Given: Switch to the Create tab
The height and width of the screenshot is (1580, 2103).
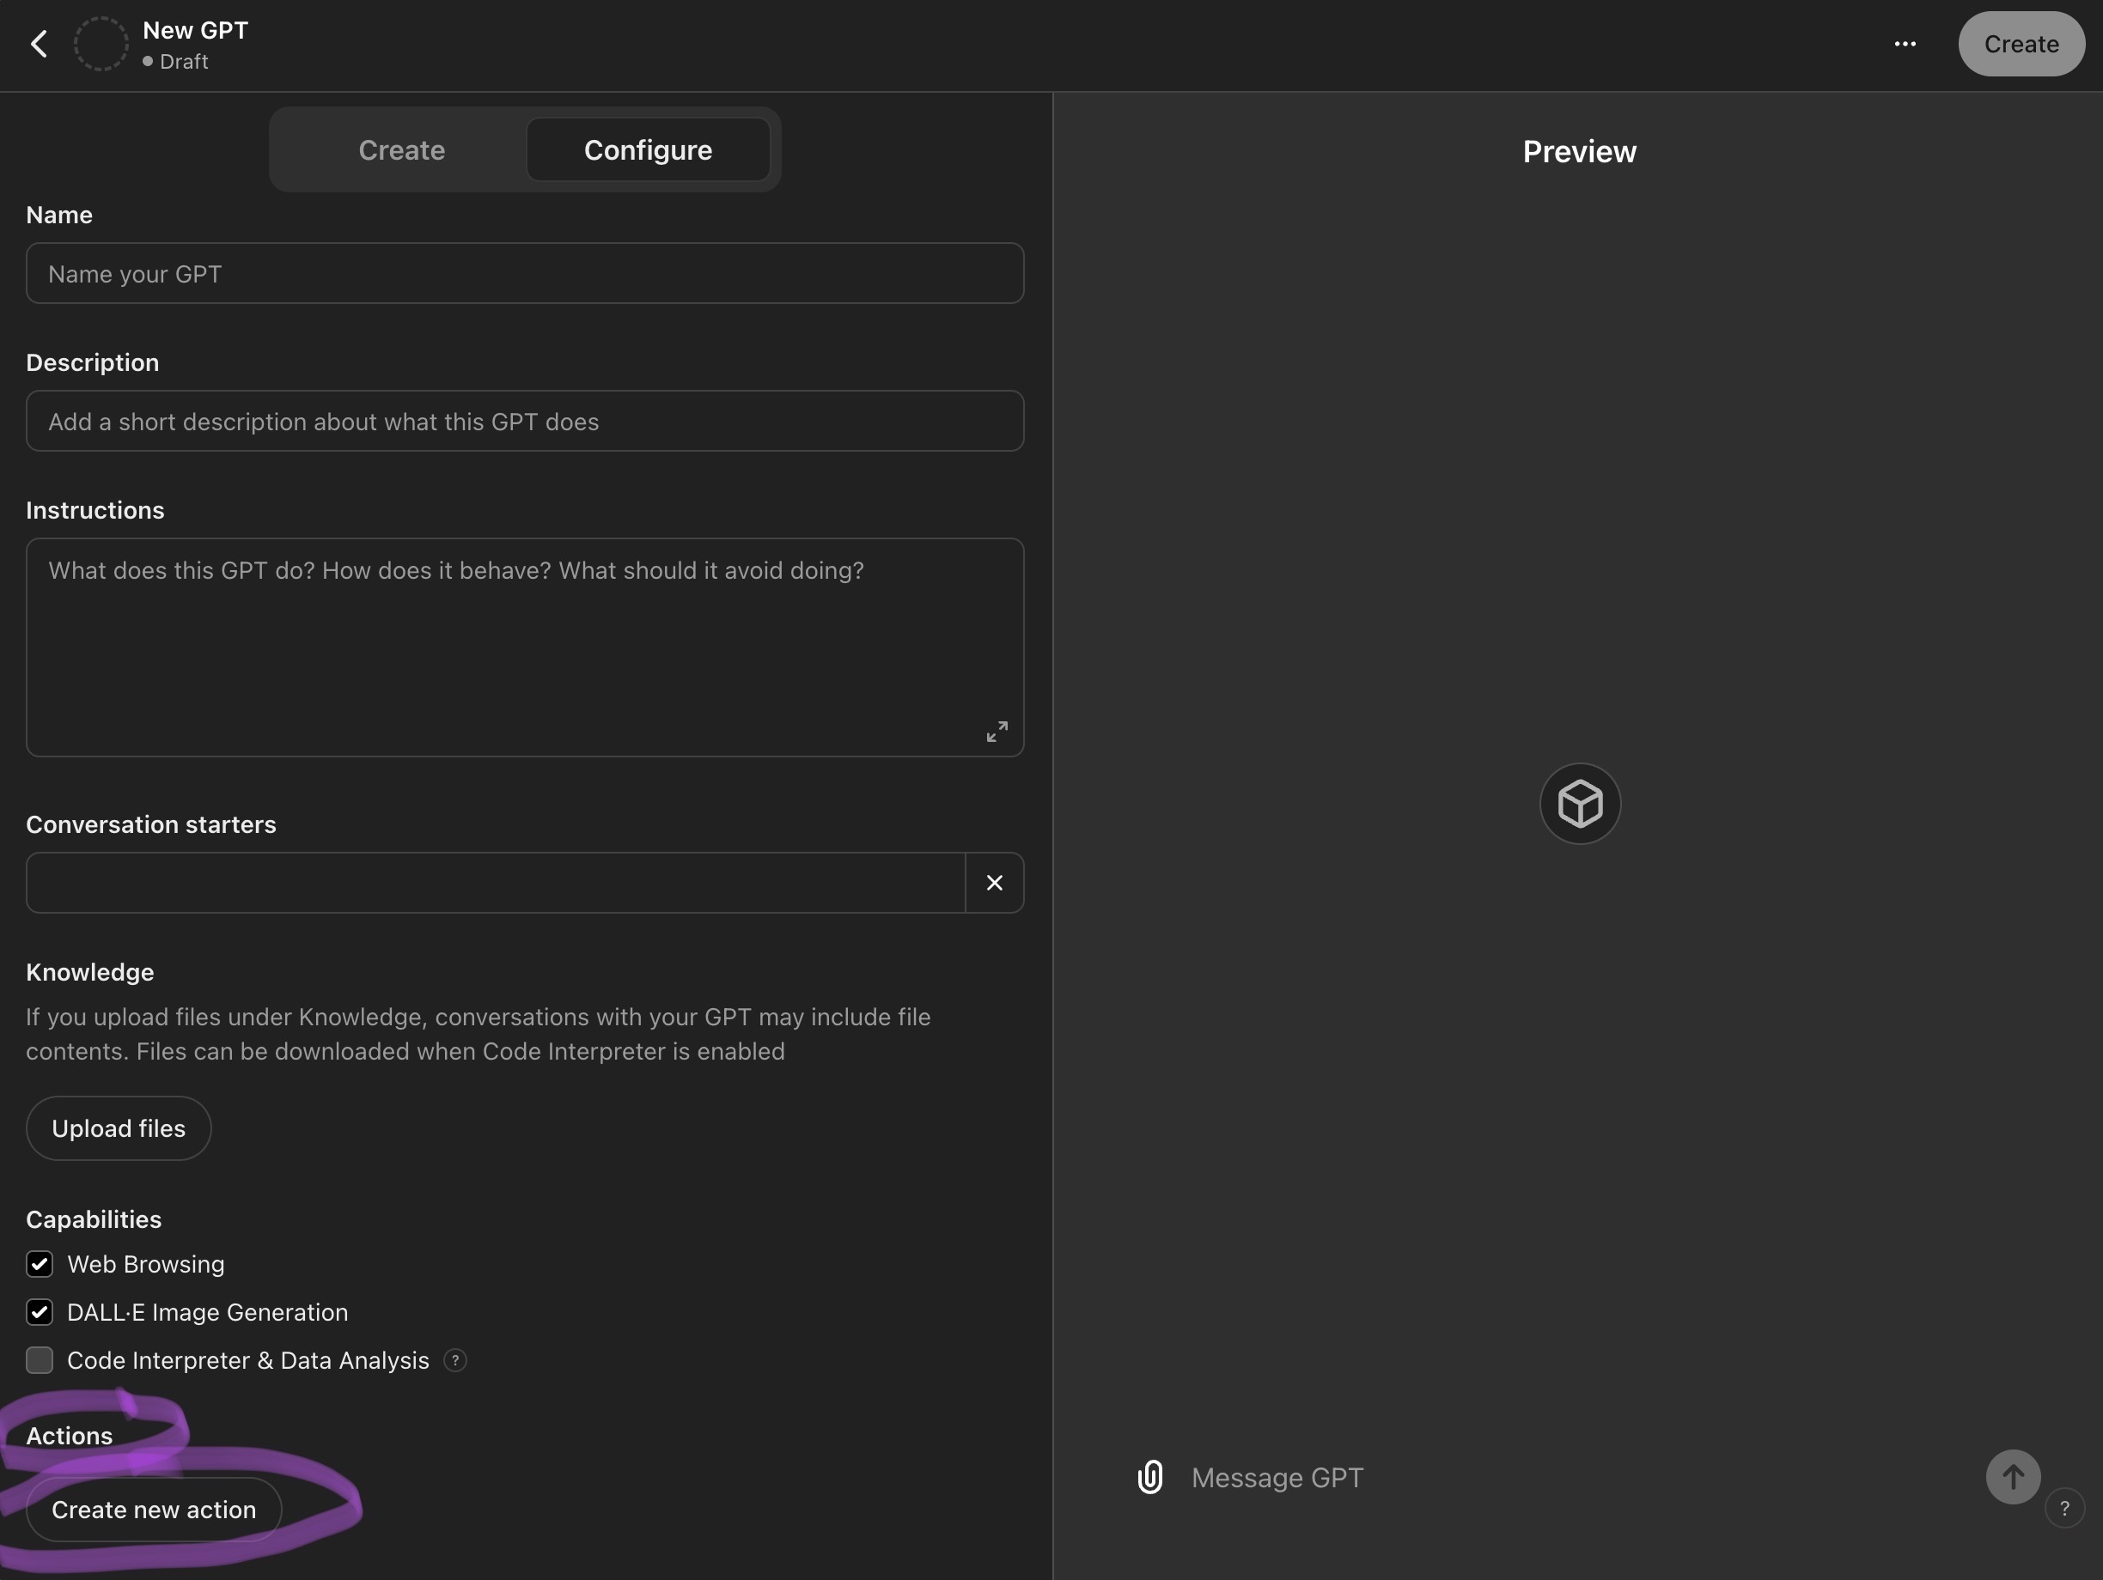Looking at the screenshot, I should [x=401, y=150].
